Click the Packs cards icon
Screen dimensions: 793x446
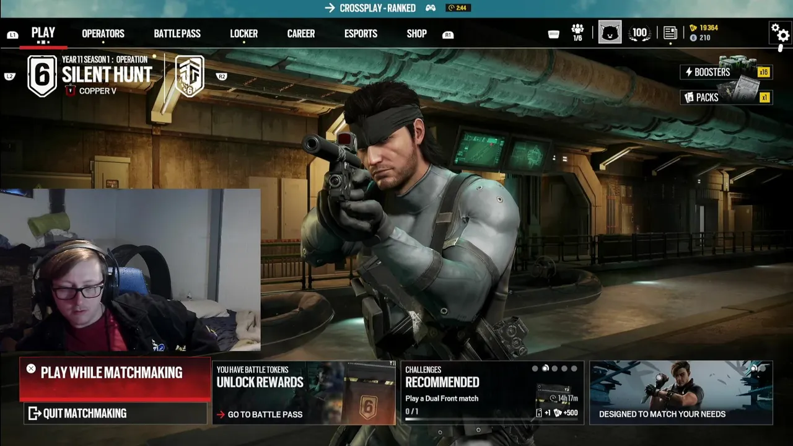click(689, 98)
